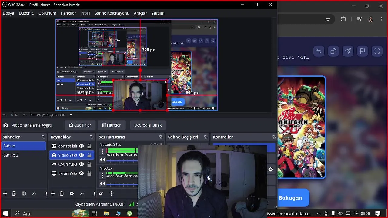
Task: Open Sahneler panel overflow three-dot menu
Action: click(x=46, y=193)
